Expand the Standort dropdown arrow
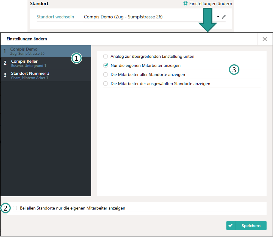 pos(218,17)
